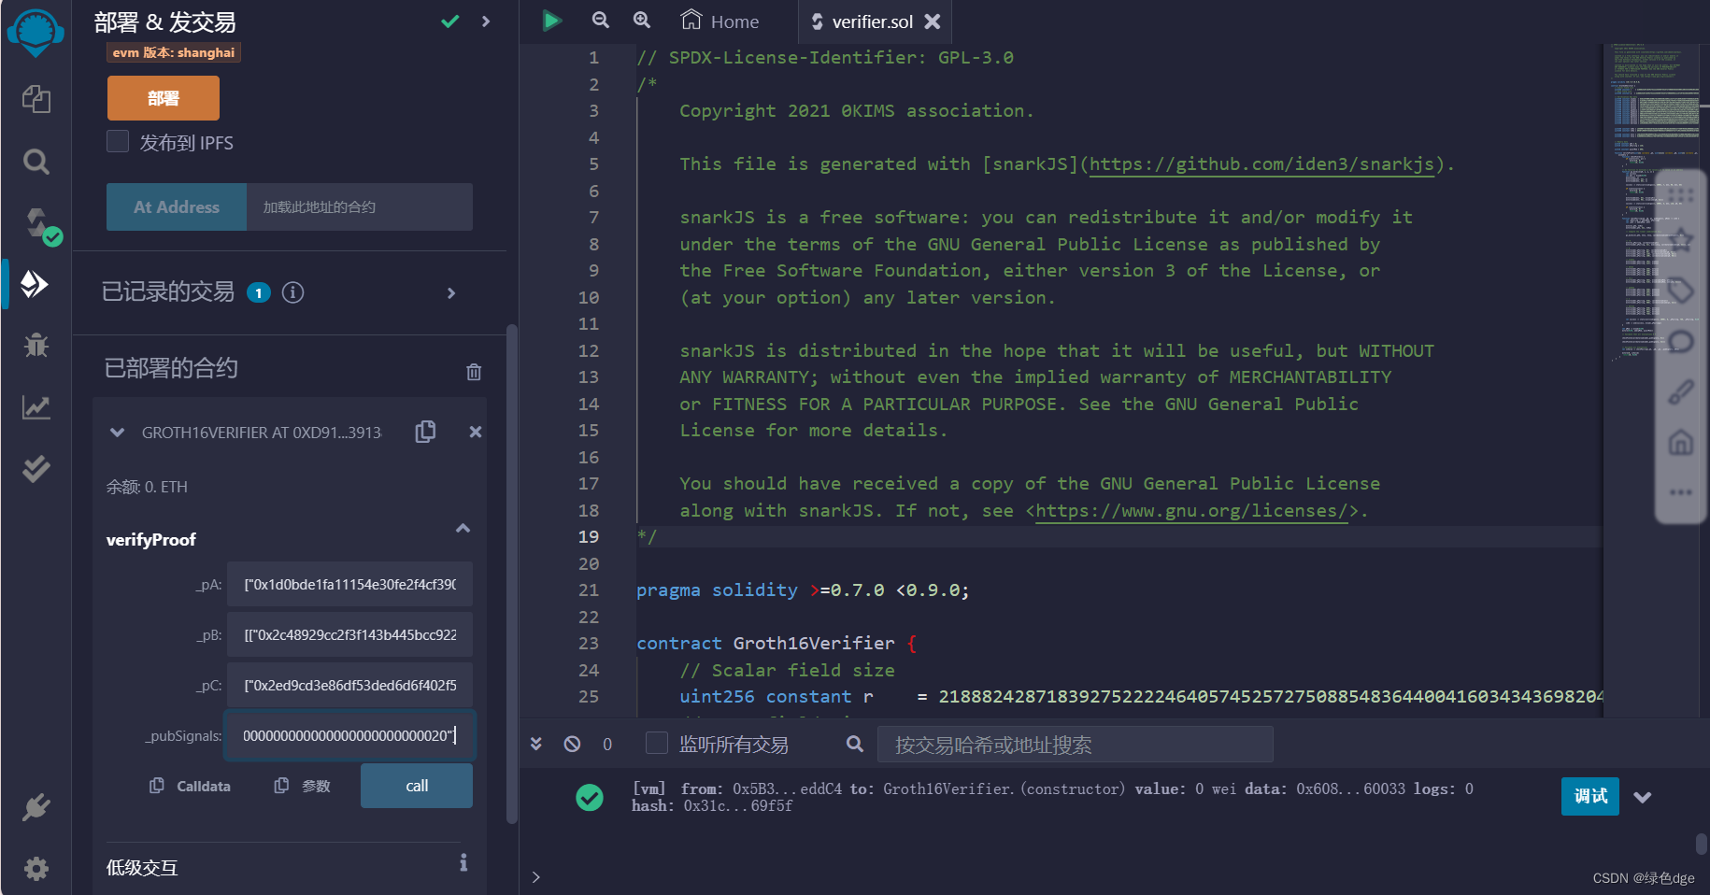Click the 'contract Groth16Verifier' code line
Image resolution: width=1710 pixels, height=895 pixels.
pyautogui.click(x=777, y=644)
